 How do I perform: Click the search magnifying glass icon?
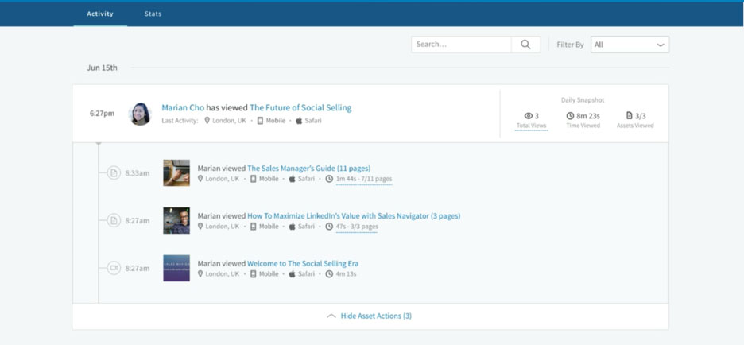525,45
